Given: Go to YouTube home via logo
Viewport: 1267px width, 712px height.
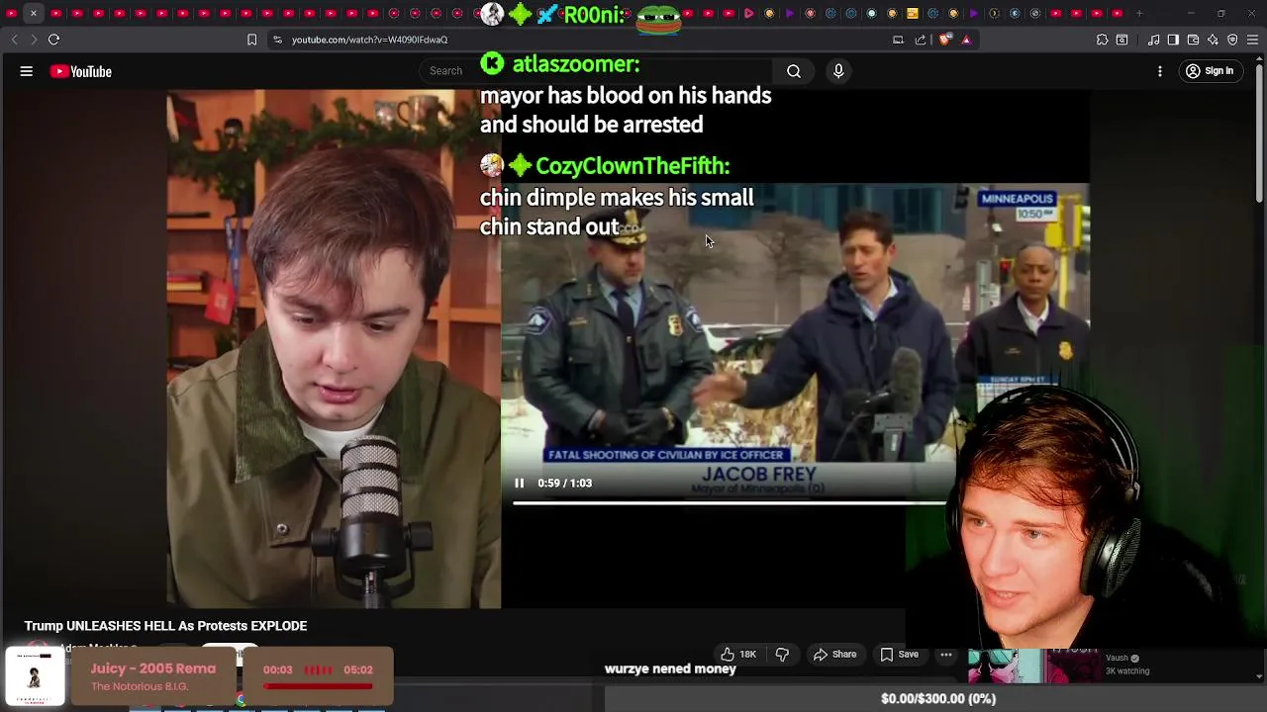Looking at the screenshot, I should [x=81, y=71].
